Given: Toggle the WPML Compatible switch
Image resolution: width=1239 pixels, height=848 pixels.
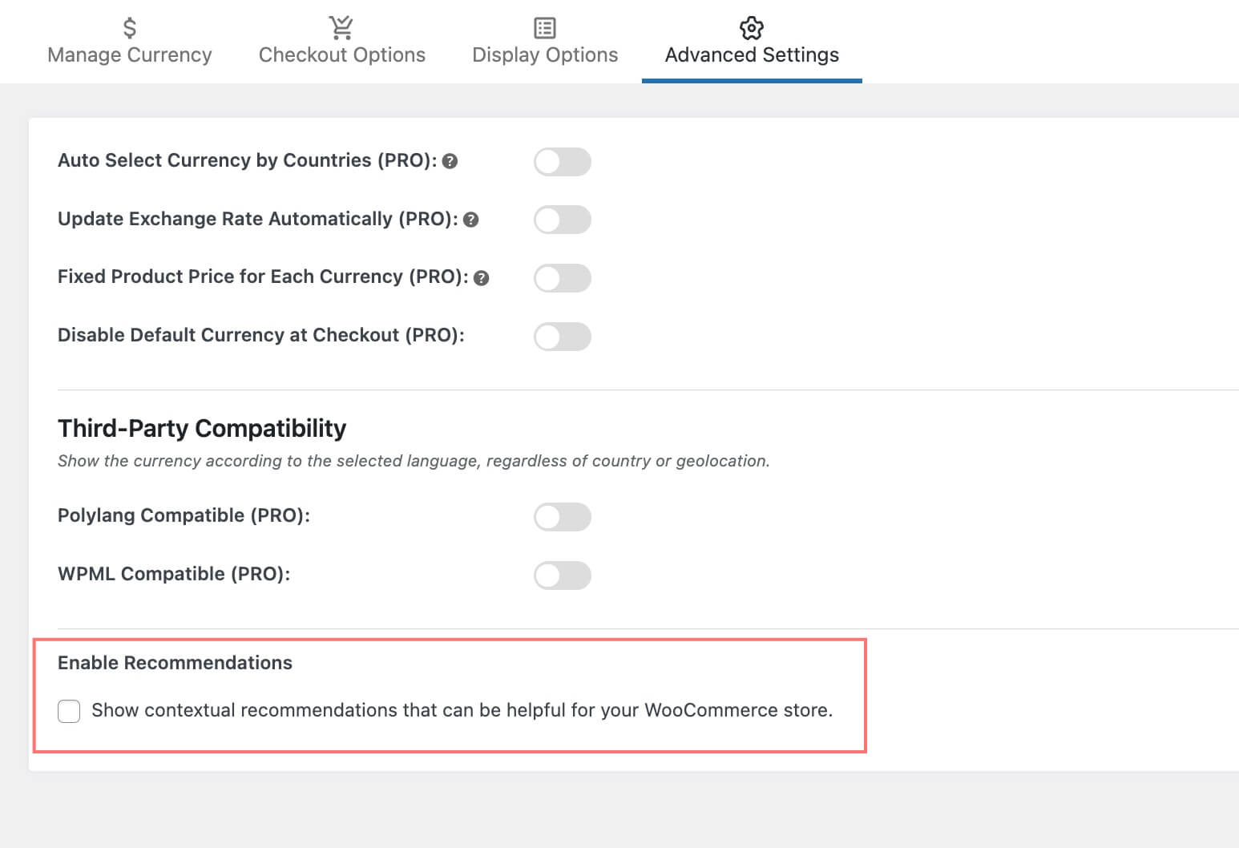Looking at the screenshot, I should pyautogui.click(x=562, y=575).
